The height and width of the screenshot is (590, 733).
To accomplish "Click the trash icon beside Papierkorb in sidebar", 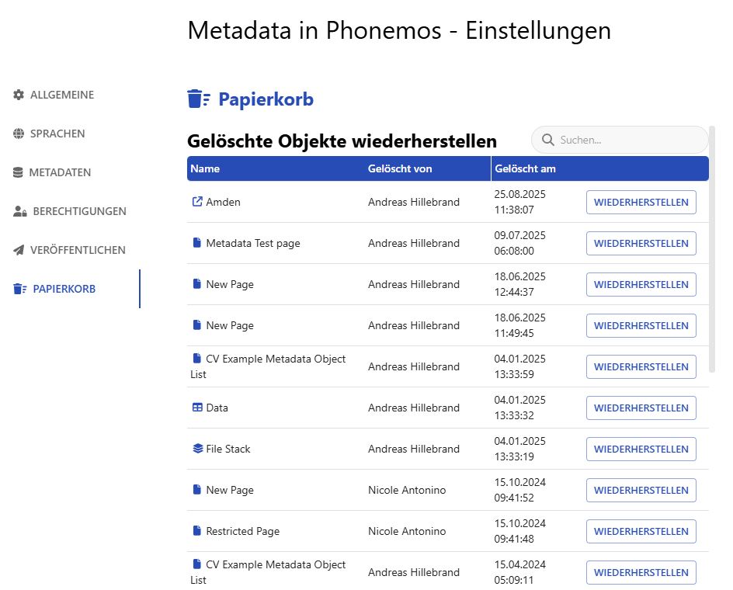I will click(x=19, y=289).
